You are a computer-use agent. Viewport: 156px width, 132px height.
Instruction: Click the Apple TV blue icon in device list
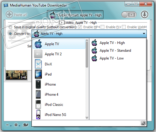pos(38,44)
